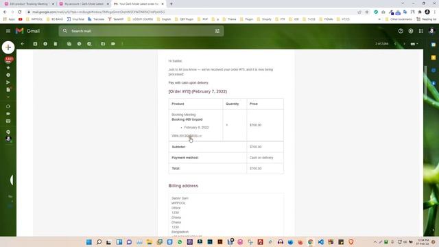Viewport: 439px width, 247px height.
Task: Click the address bar URL
Action: click(x=98, y=12)
